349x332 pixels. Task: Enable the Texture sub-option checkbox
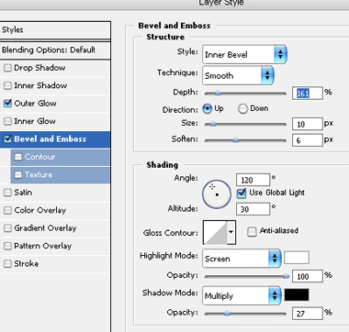click(x=18, y=174)
